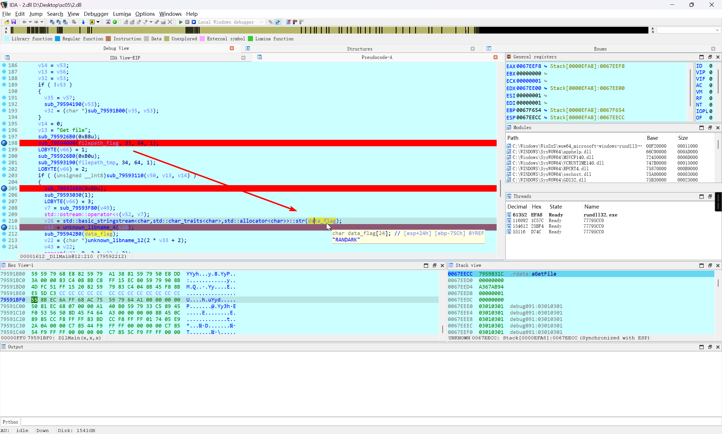
Task: Click the Enums tab icon
Action: (489, 48)
